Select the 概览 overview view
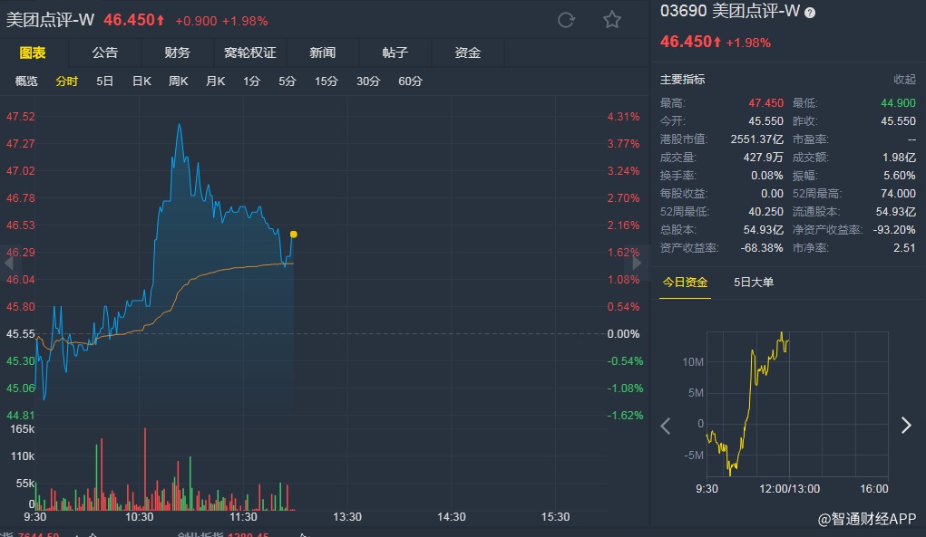Screen dimensions: 926x537 point(26,82)
